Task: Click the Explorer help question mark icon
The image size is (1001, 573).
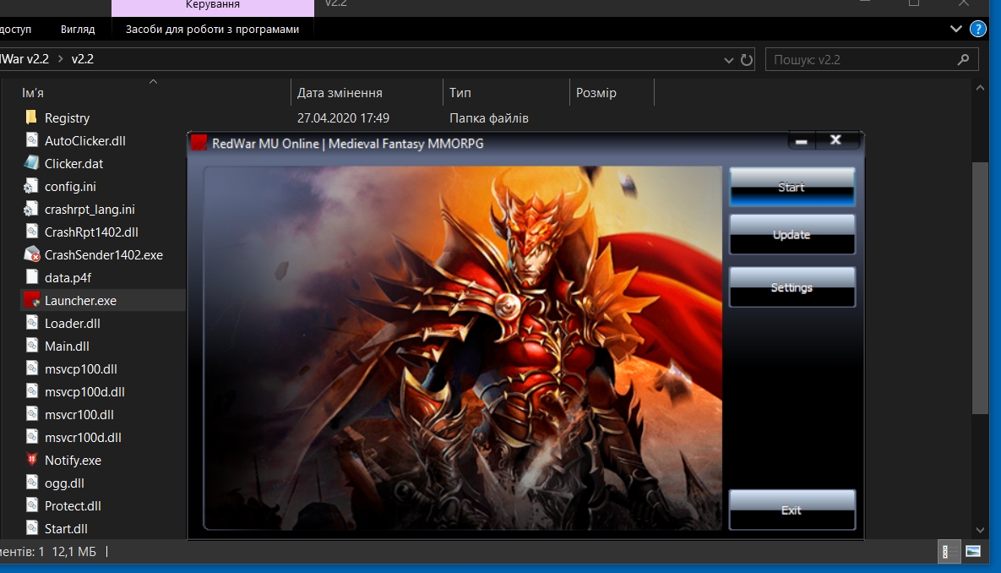Action: click(x=977, y=29)
